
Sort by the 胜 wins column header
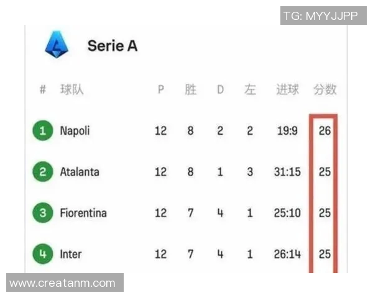tap(190, 89)
